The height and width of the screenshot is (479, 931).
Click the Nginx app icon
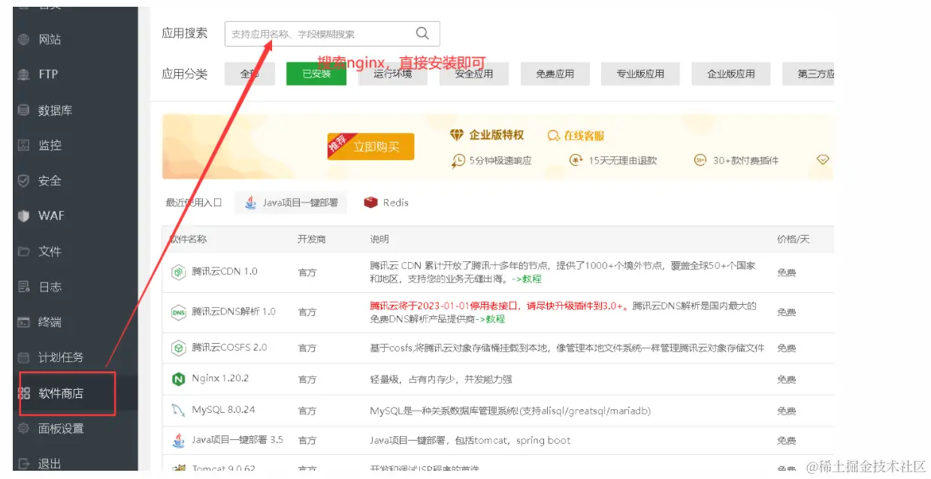tap(178, 380)
